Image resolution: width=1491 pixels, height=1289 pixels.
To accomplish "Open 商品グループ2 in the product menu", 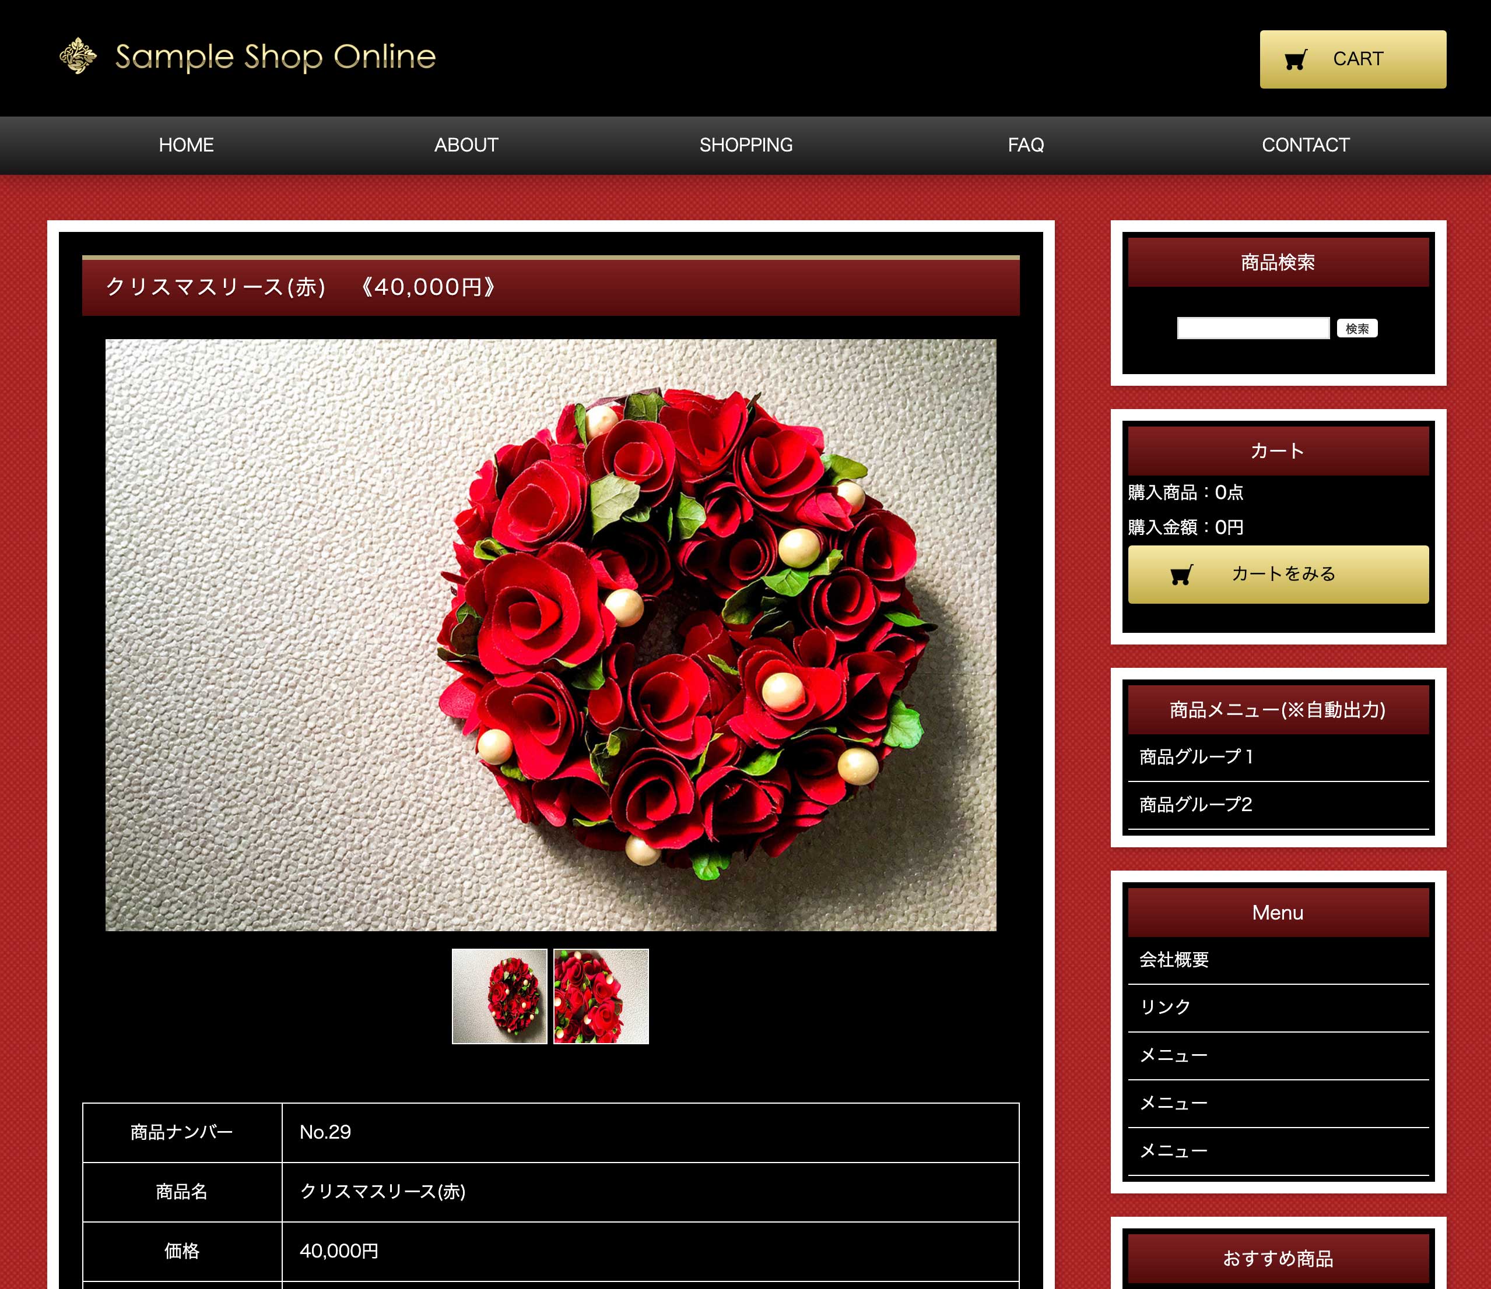I will [1196, 804].
